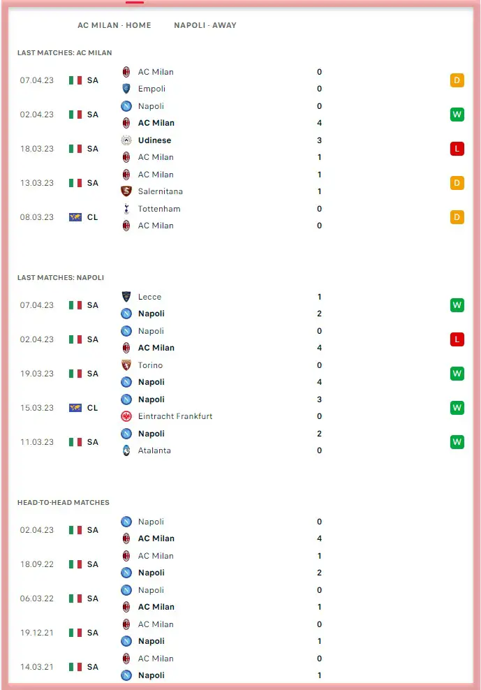Select the Napoli - Away tab
This screenshot has width=481, height=690.
point(205,25)
